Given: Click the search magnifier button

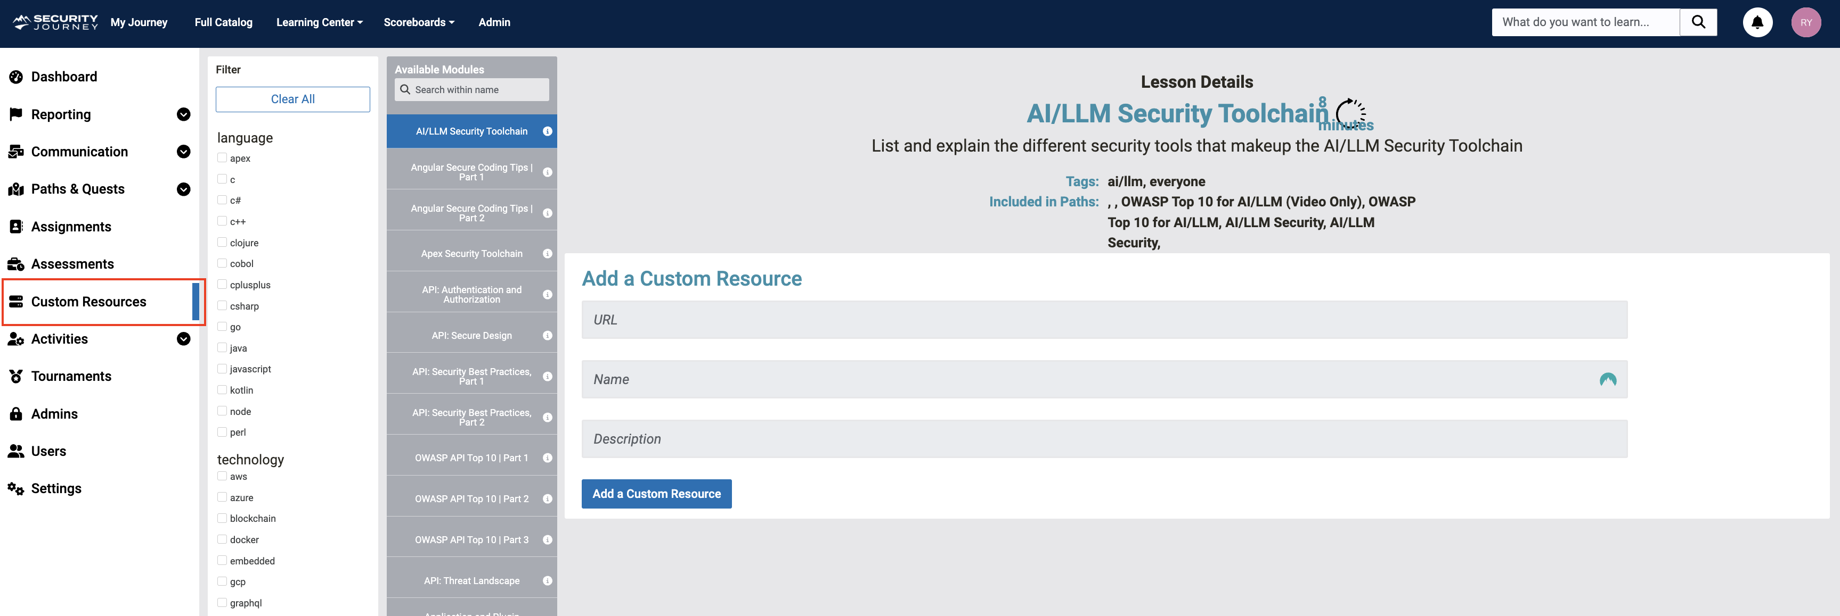Looking at the screenshot, I should [1698, 22].
